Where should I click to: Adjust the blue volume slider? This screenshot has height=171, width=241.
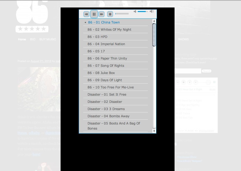pyautogui.click(x=143, y=11)
